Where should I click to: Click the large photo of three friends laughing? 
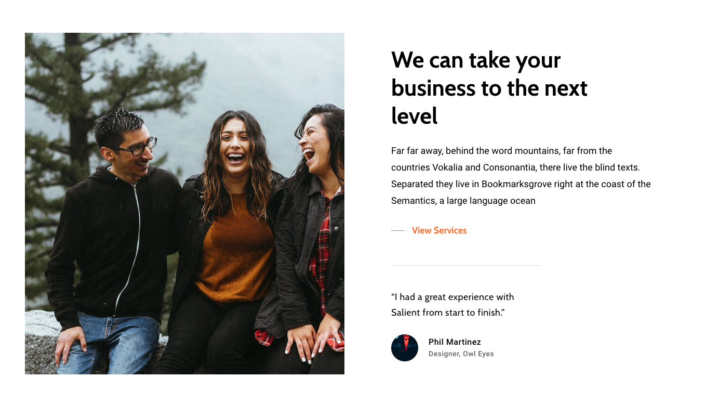(x=184, y=203)
